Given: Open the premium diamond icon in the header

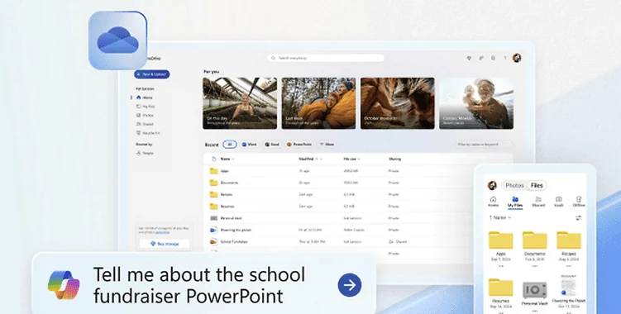Looking at the screenshot, I should tap(470, 58).
